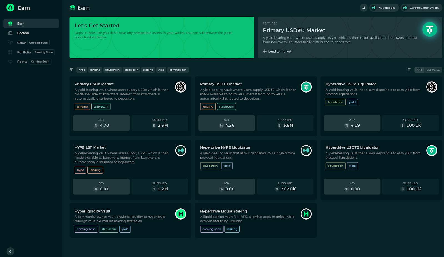Toggle the liquidation filter tag

tap(112, 70)
